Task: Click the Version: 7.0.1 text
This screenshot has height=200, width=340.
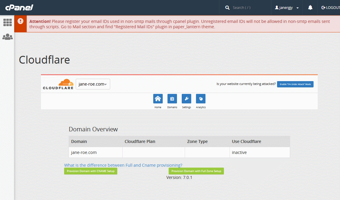Action: [179, 177]
